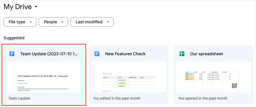Click the Team Update caption below the preview

click(19, 98)
